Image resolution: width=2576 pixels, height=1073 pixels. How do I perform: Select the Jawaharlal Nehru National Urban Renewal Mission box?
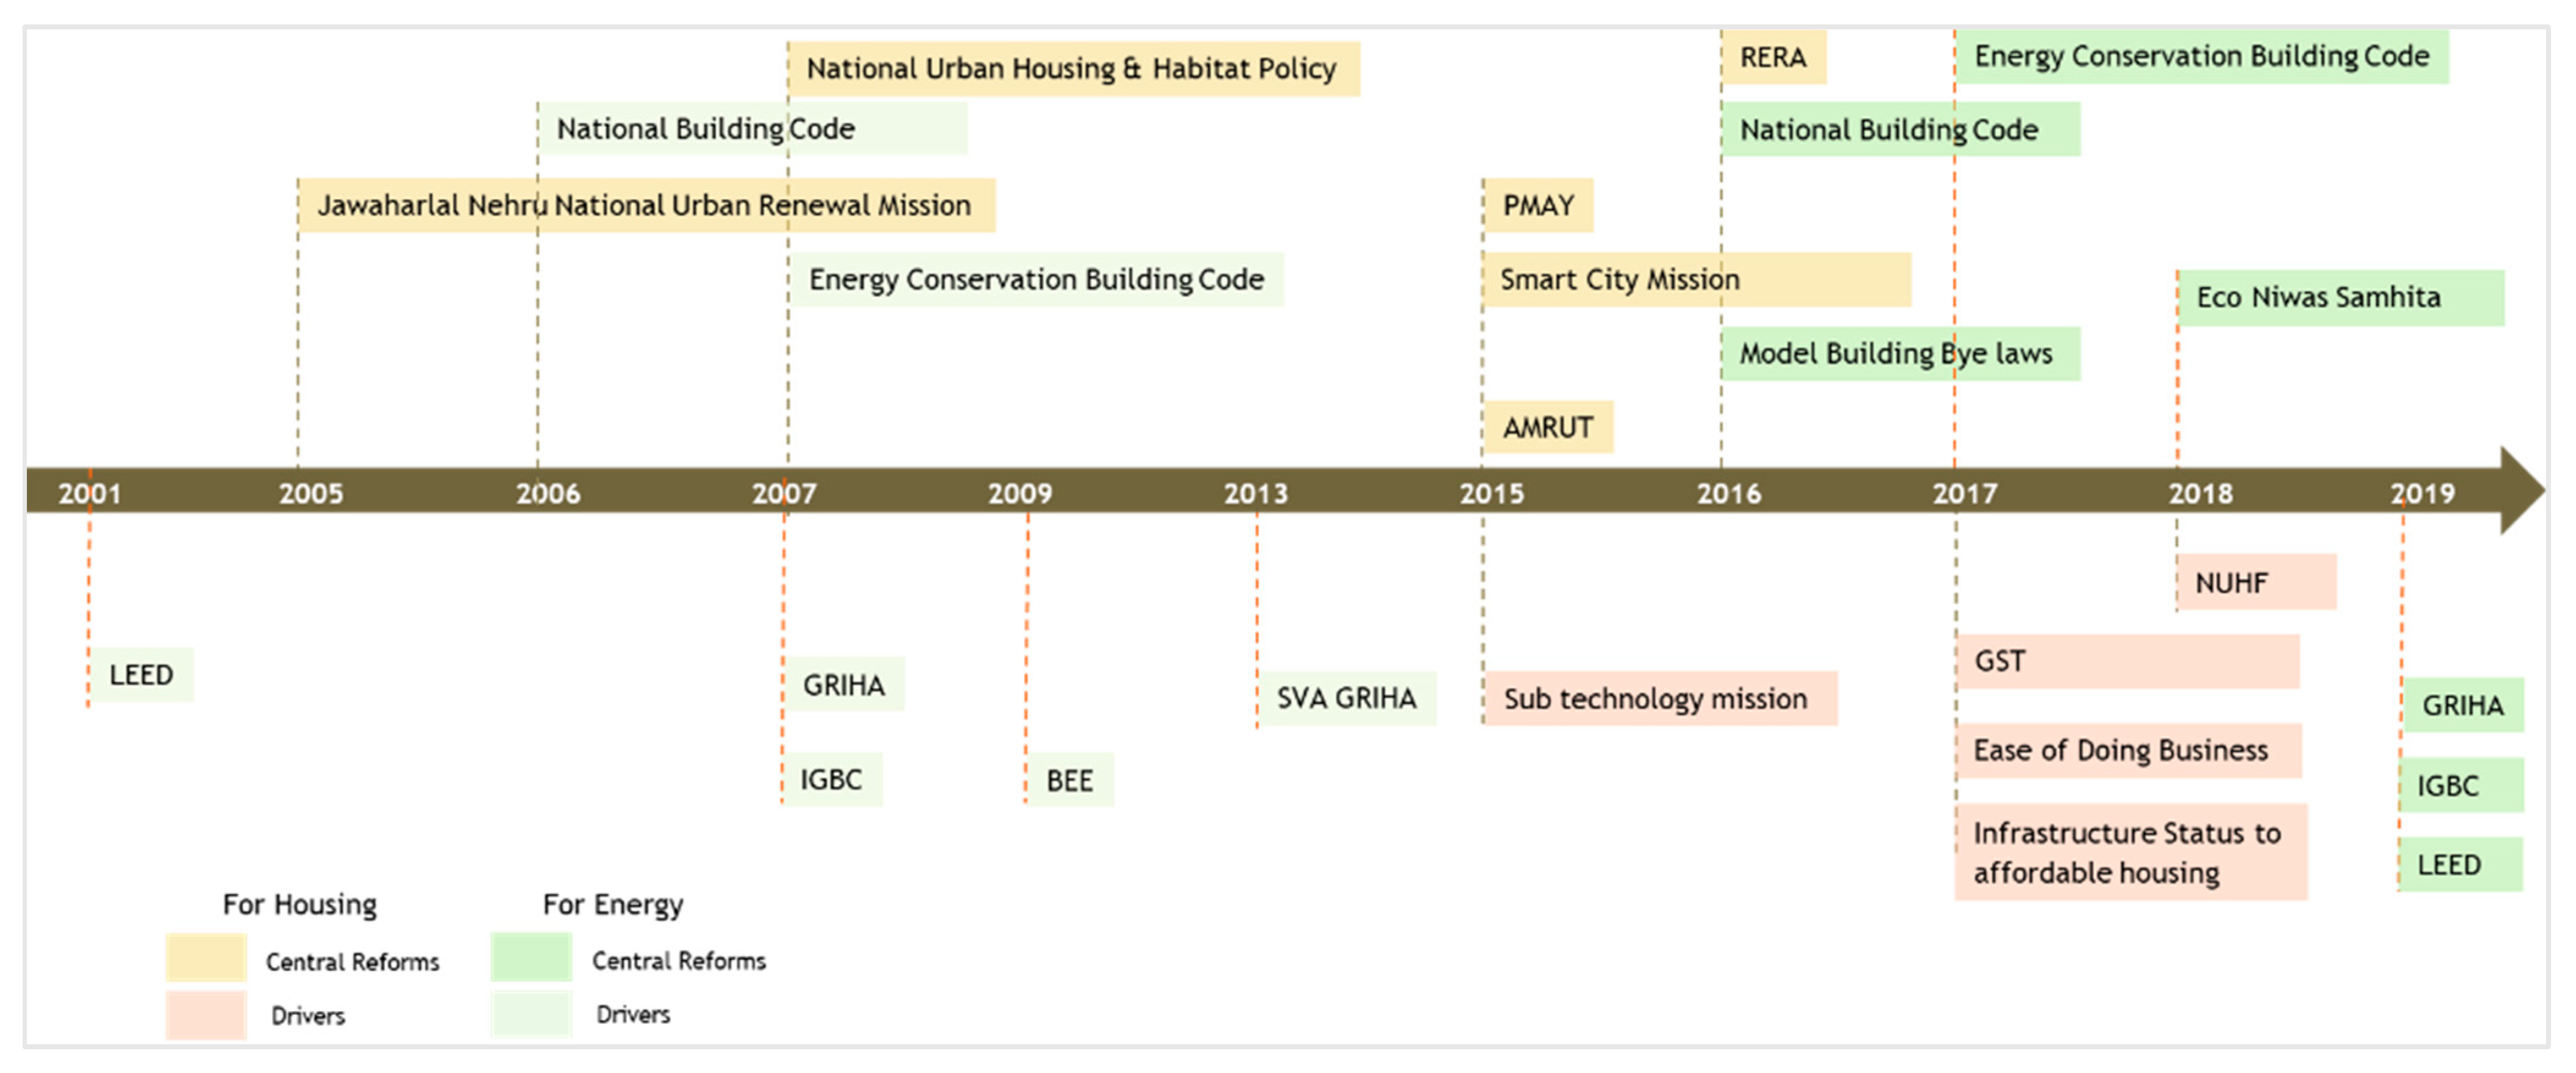(646, 205)
